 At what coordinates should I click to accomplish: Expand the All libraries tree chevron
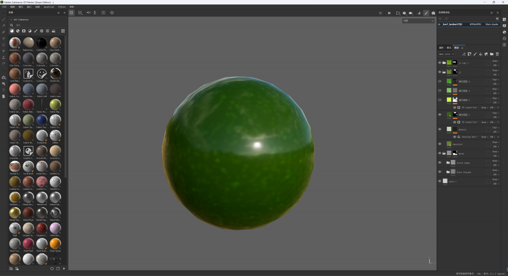(11, 20)
